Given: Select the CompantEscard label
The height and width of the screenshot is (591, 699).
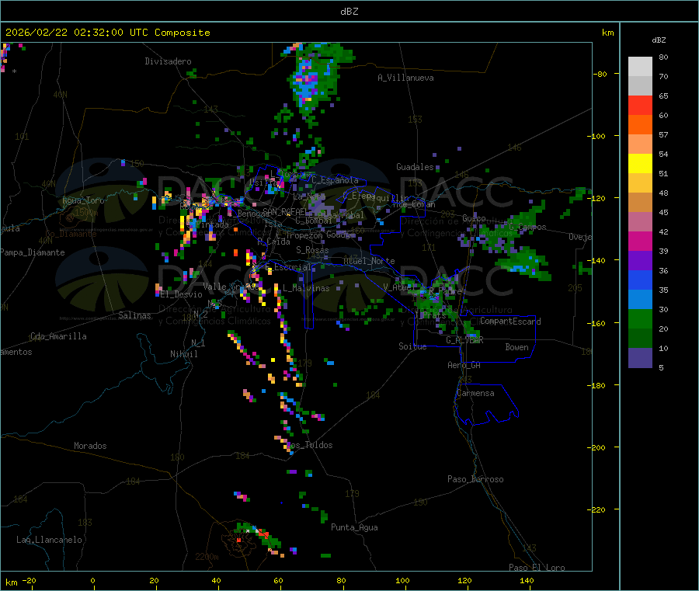Looking at the screenshot, I should click(510, 322).
